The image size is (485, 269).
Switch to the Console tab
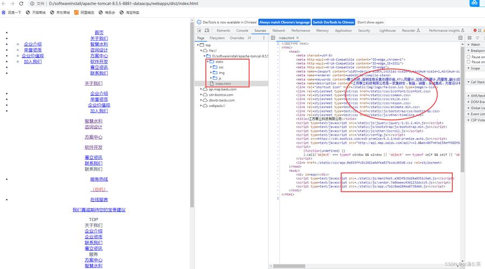point(242,31)
